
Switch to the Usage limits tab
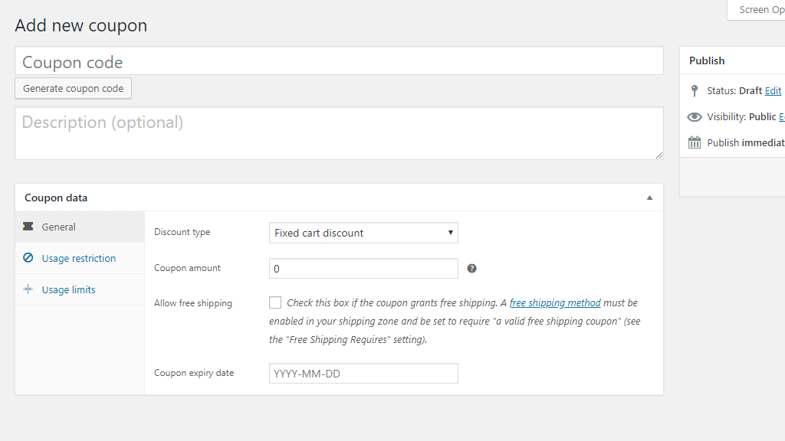pyautogui.click(x=80, y=289)
